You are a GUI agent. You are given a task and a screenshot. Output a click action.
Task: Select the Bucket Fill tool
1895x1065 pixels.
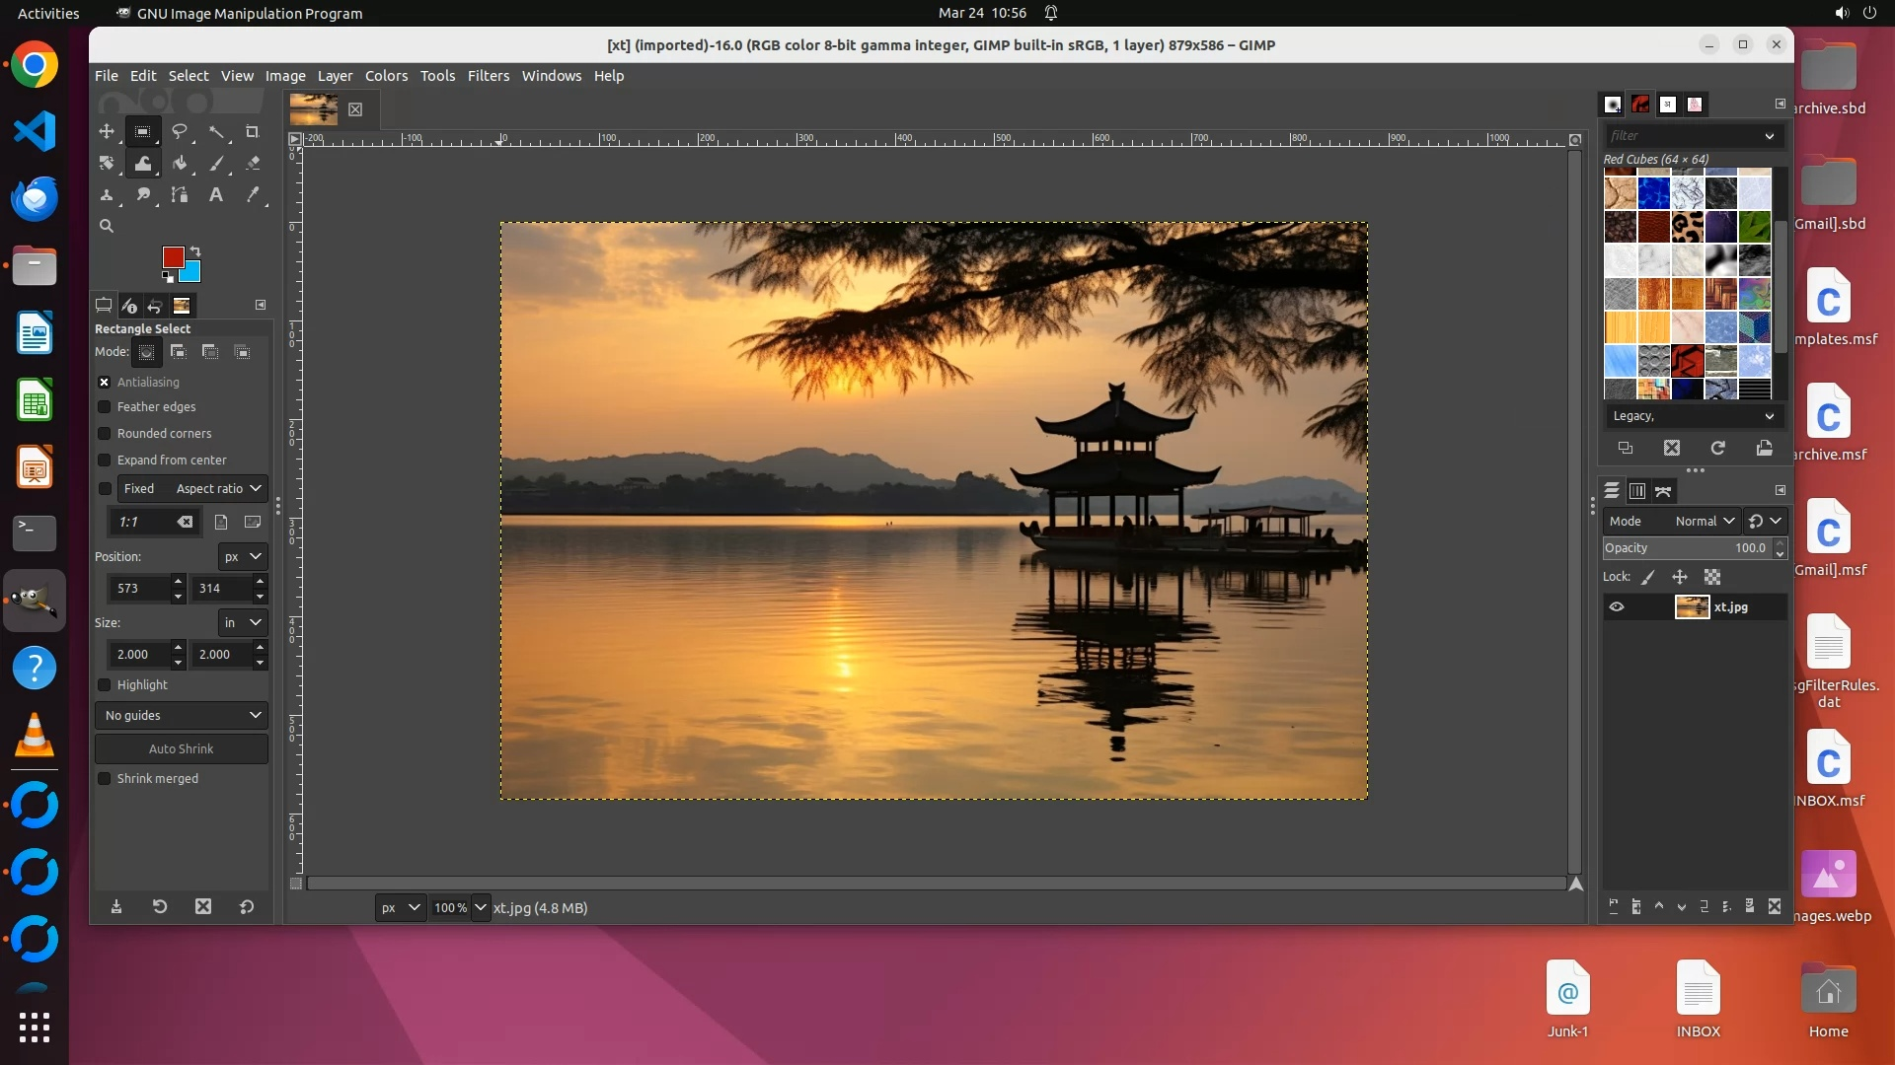tap(180, 164)
